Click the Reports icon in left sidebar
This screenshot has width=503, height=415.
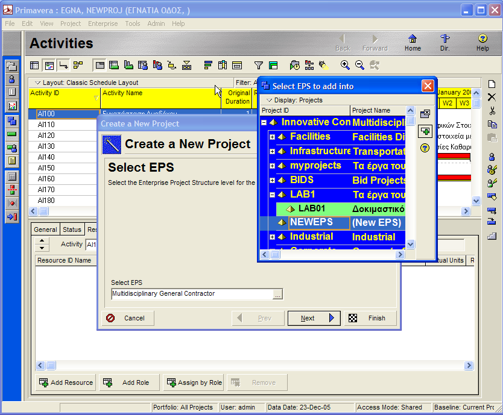12,92
